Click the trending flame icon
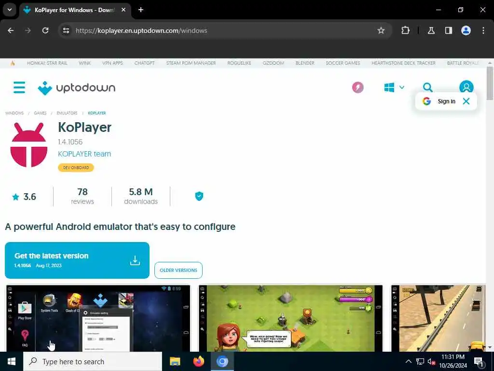The image size is (494, 371). pyautogui.click(x=13, y=63)
